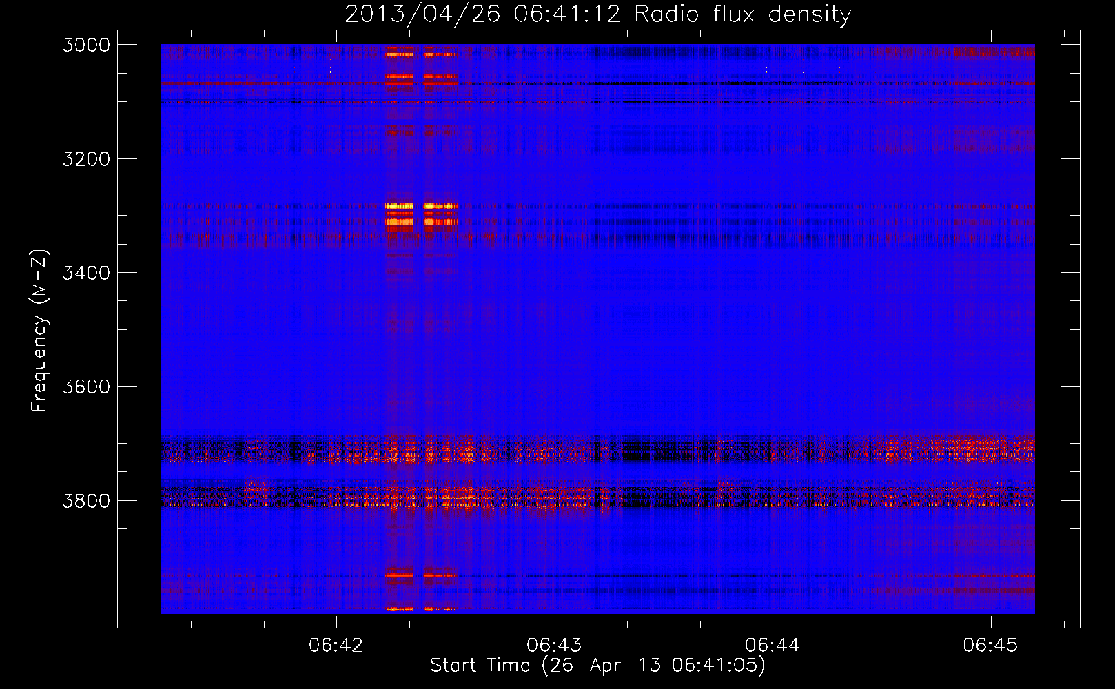
Task: Select the '3000' frequency axis label
Action: pyautogui.click(x=86, y=45)
